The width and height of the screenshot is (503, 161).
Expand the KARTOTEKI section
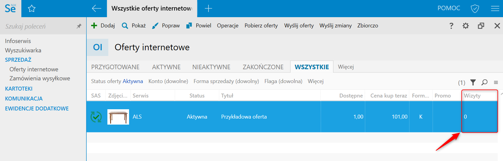click(x=19, y=89)
